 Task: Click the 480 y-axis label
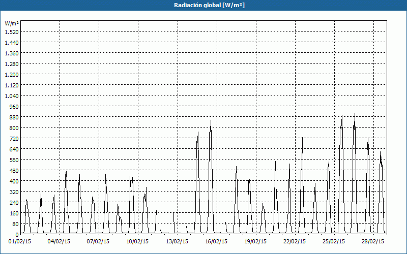pos(14,171)
